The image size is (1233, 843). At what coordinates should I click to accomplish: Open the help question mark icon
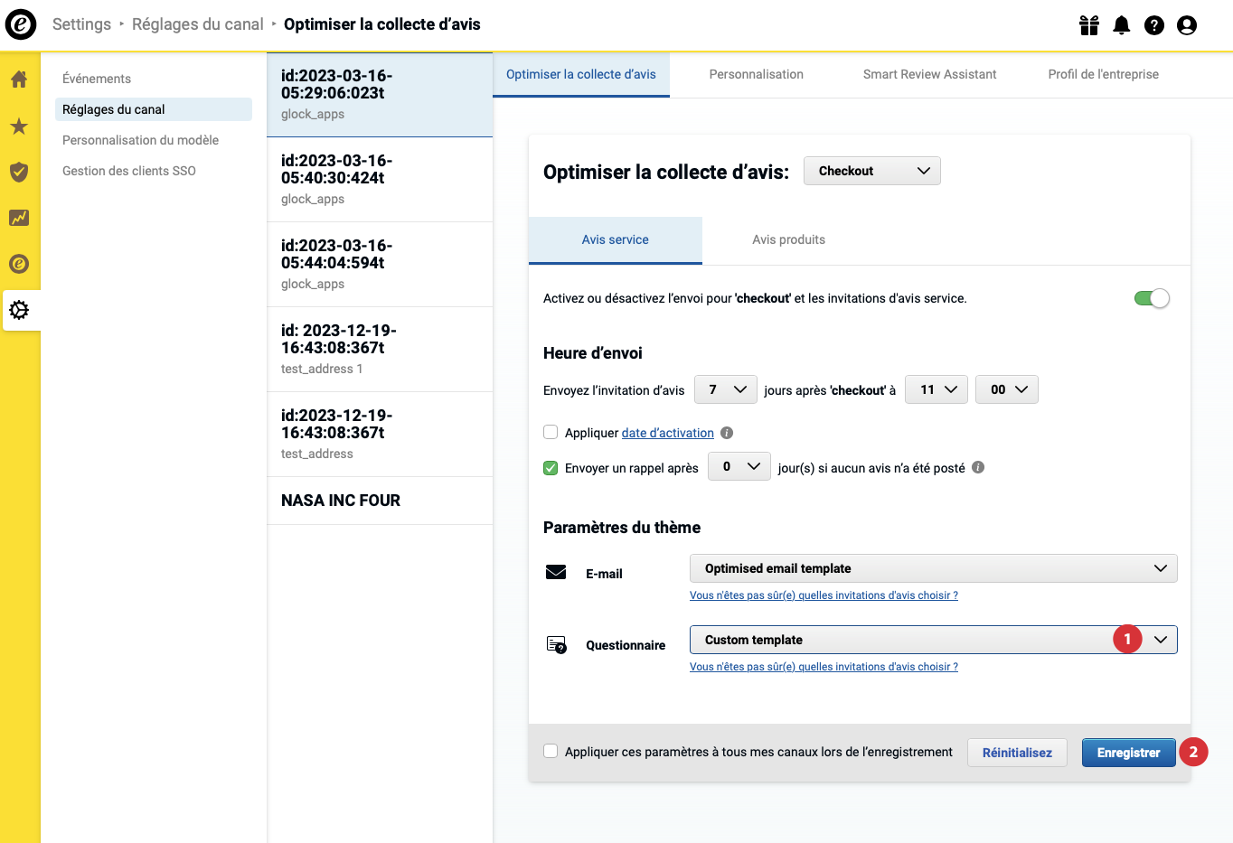pos(1154,25)
